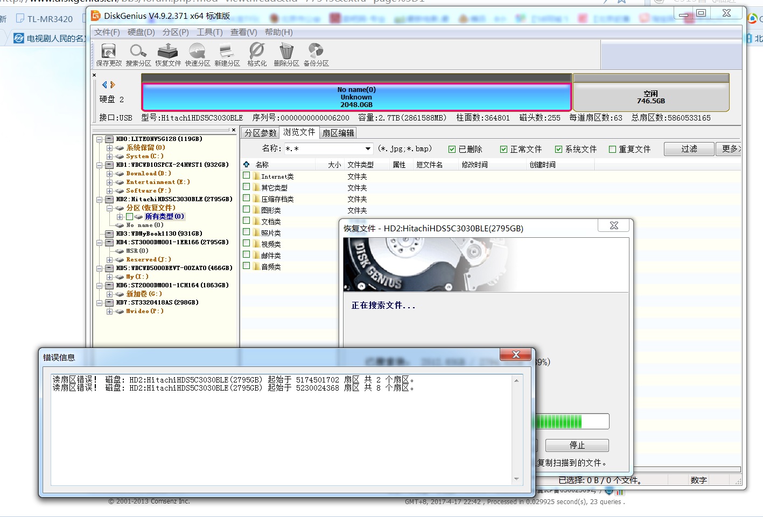Click the 停止 stop button
Viewport: 763px width, 517px height.
tap(577, 445)
